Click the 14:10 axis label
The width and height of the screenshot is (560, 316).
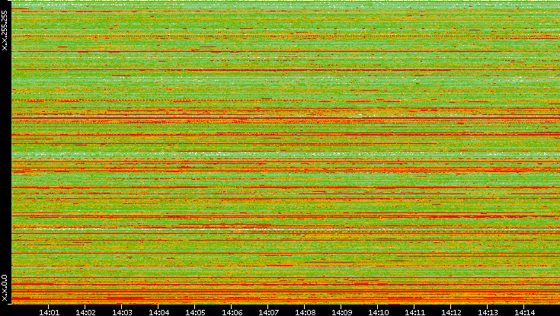click(x=378, y=312)
